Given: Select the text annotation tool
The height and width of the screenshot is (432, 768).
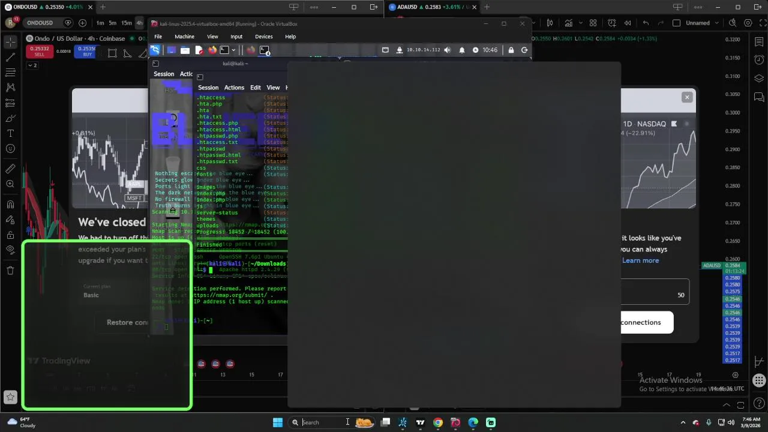Looking at the screenshot, I should [10, 133].
